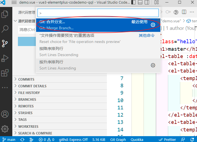Focus the commit message input box
The height and width of the screenshot is (142, 197).
tap(27, 30)
